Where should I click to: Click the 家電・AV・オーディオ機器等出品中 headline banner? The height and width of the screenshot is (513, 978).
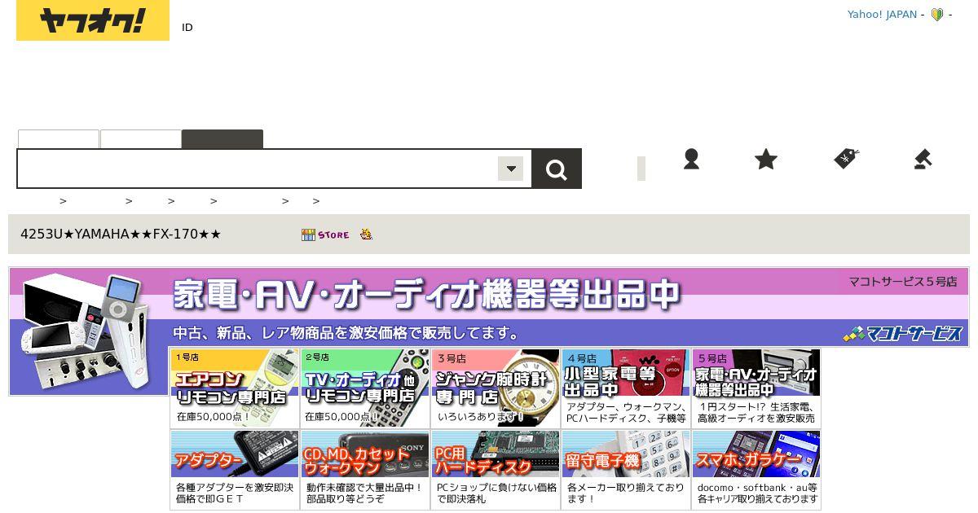(x=426, y=295)
